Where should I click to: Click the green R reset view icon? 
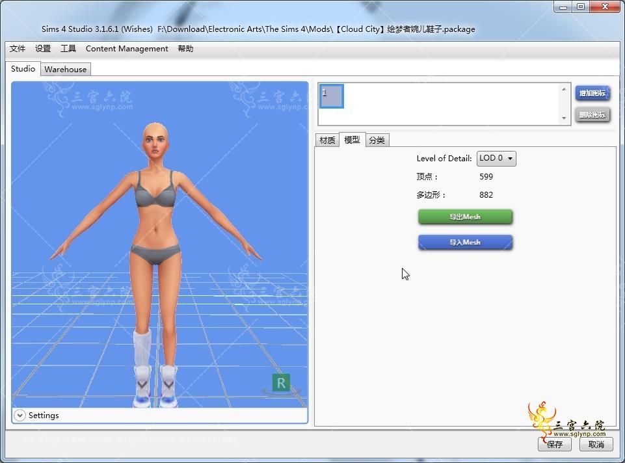tap(281, 383)
